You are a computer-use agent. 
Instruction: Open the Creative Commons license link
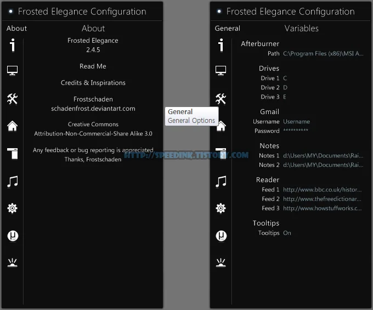coord(93,124)
